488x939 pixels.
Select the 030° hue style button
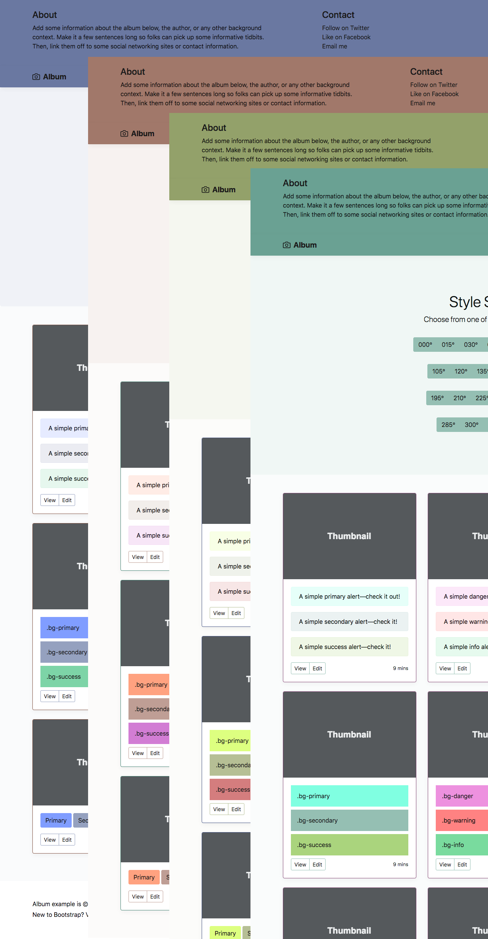click(x=471, y=345)
